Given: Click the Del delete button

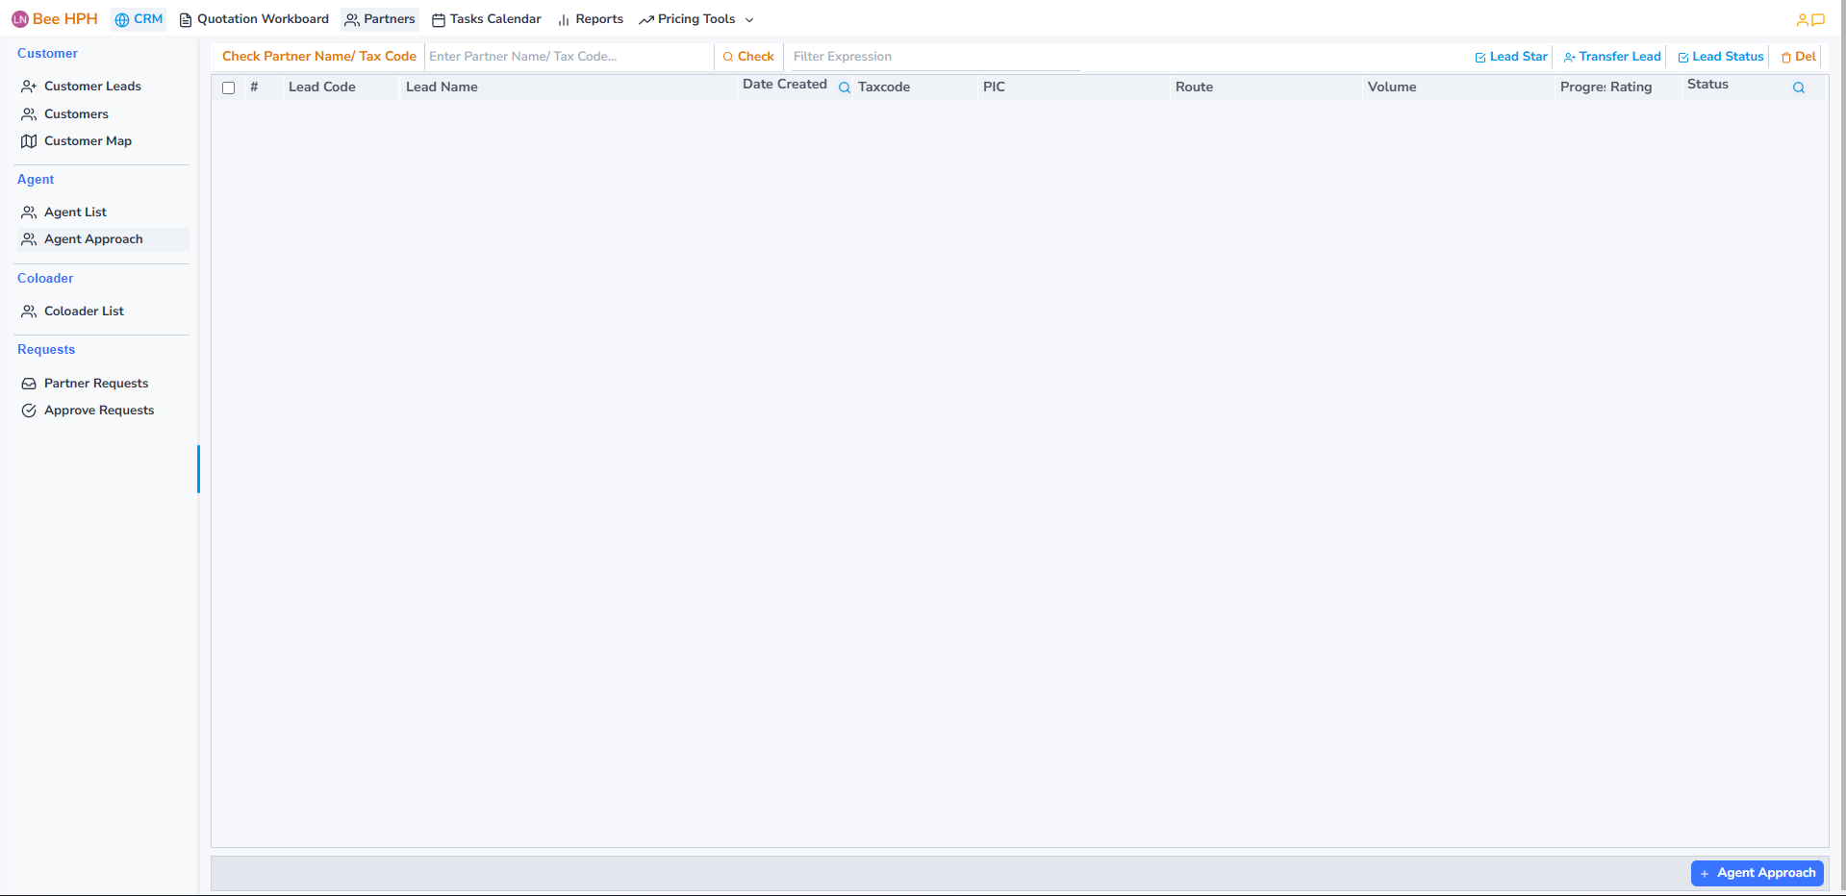Looking at the screenshot, I should click(x=1799, y=57).
